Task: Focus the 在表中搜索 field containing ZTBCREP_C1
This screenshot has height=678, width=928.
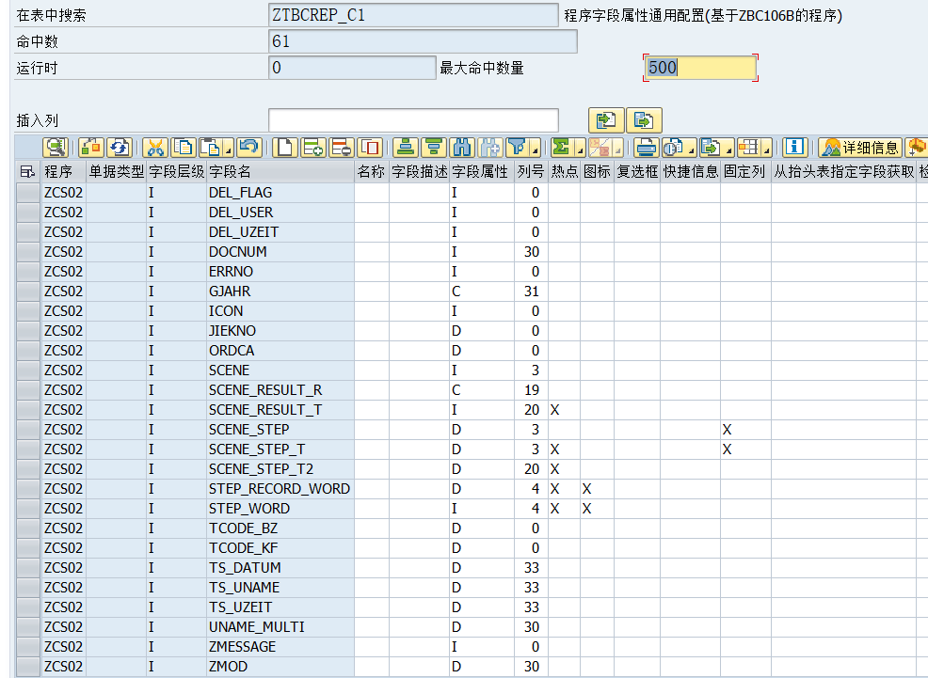Action: (x=413, y=15)
